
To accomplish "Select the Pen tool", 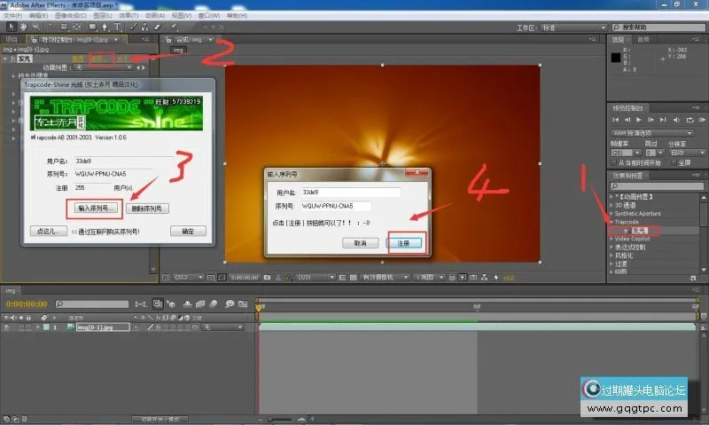I will 105,28.
